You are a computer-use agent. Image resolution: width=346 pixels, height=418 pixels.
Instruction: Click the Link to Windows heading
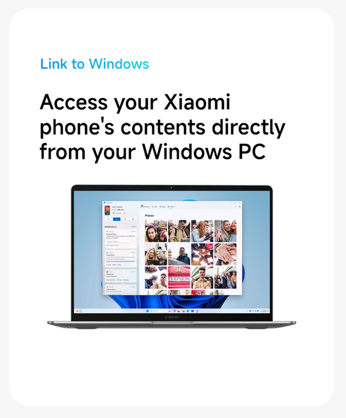[x=95, y=64]
